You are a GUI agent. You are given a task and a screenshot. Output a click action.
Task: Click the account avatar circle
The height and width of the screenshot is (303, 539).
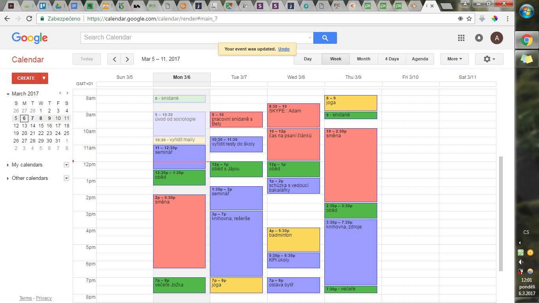coord(497,37)
